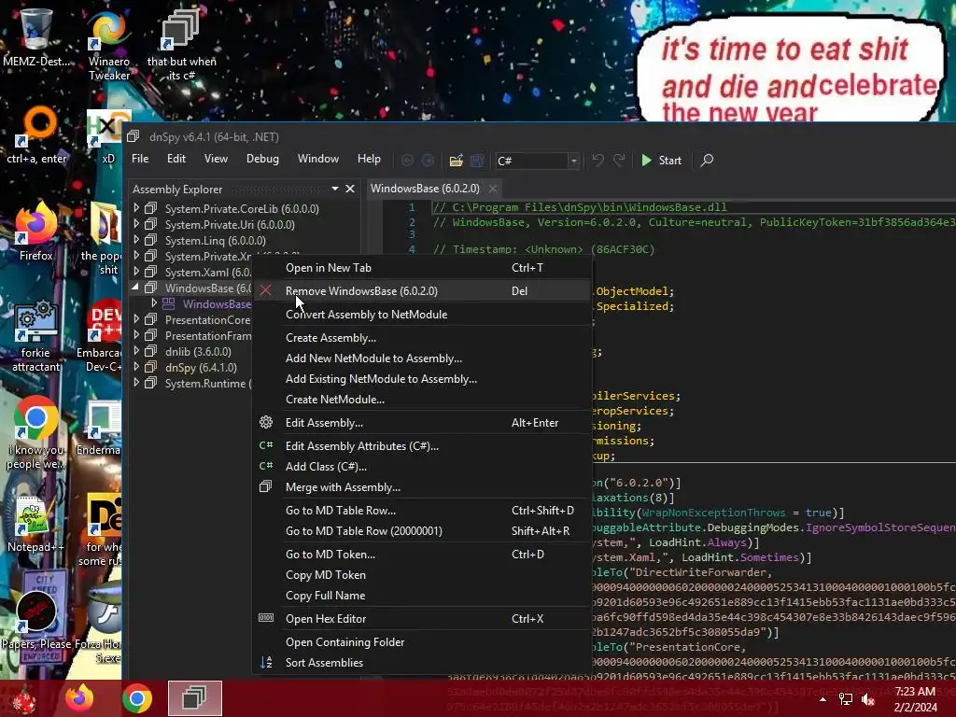The width and height of the screenshot is (956, 717).
Task: Open the Help menu
Action: (x=369, y=159)
